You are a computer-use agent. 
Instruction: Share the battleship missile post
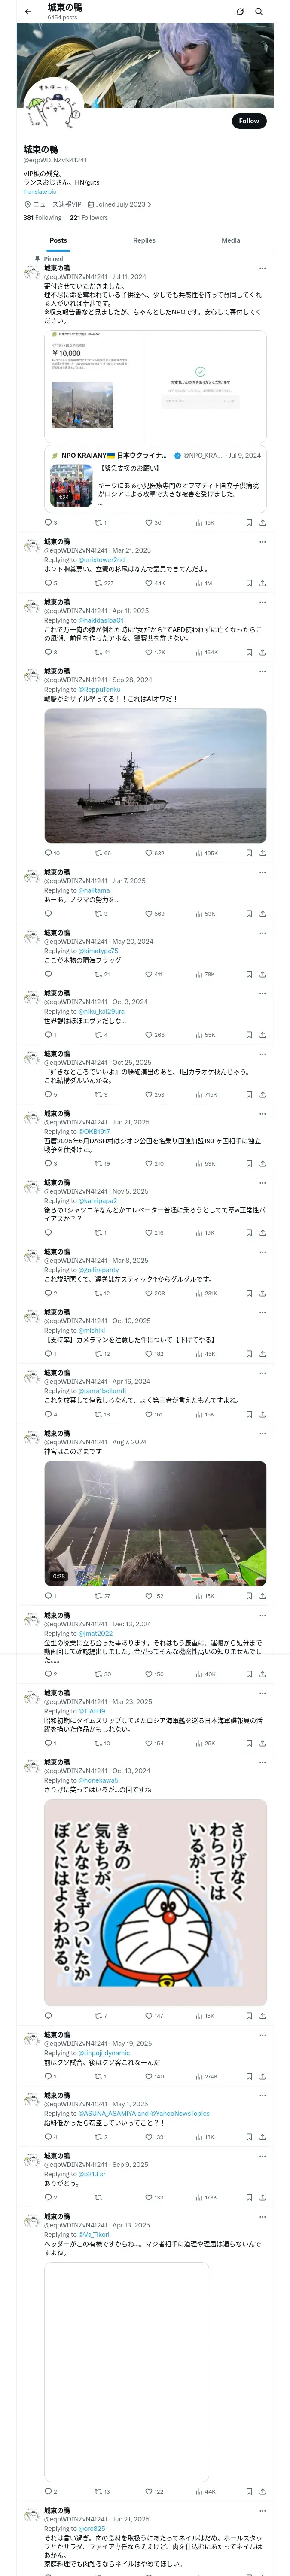[262, 853]
